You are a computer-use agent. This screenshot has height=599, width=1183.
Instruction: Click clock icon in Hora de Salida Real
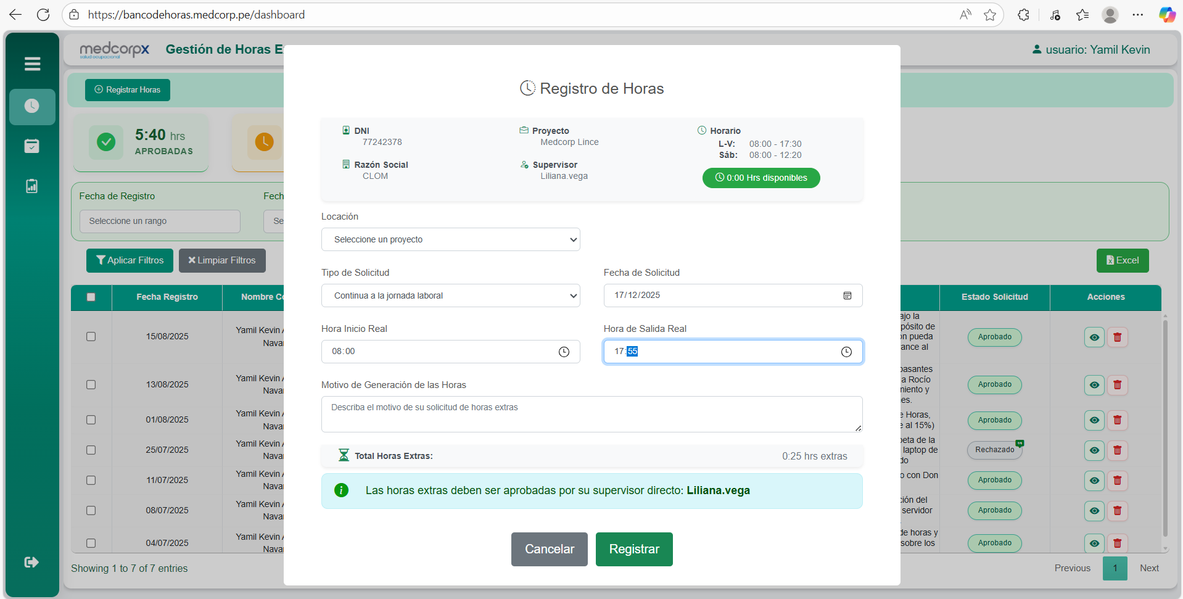click(x=846, y=352)
